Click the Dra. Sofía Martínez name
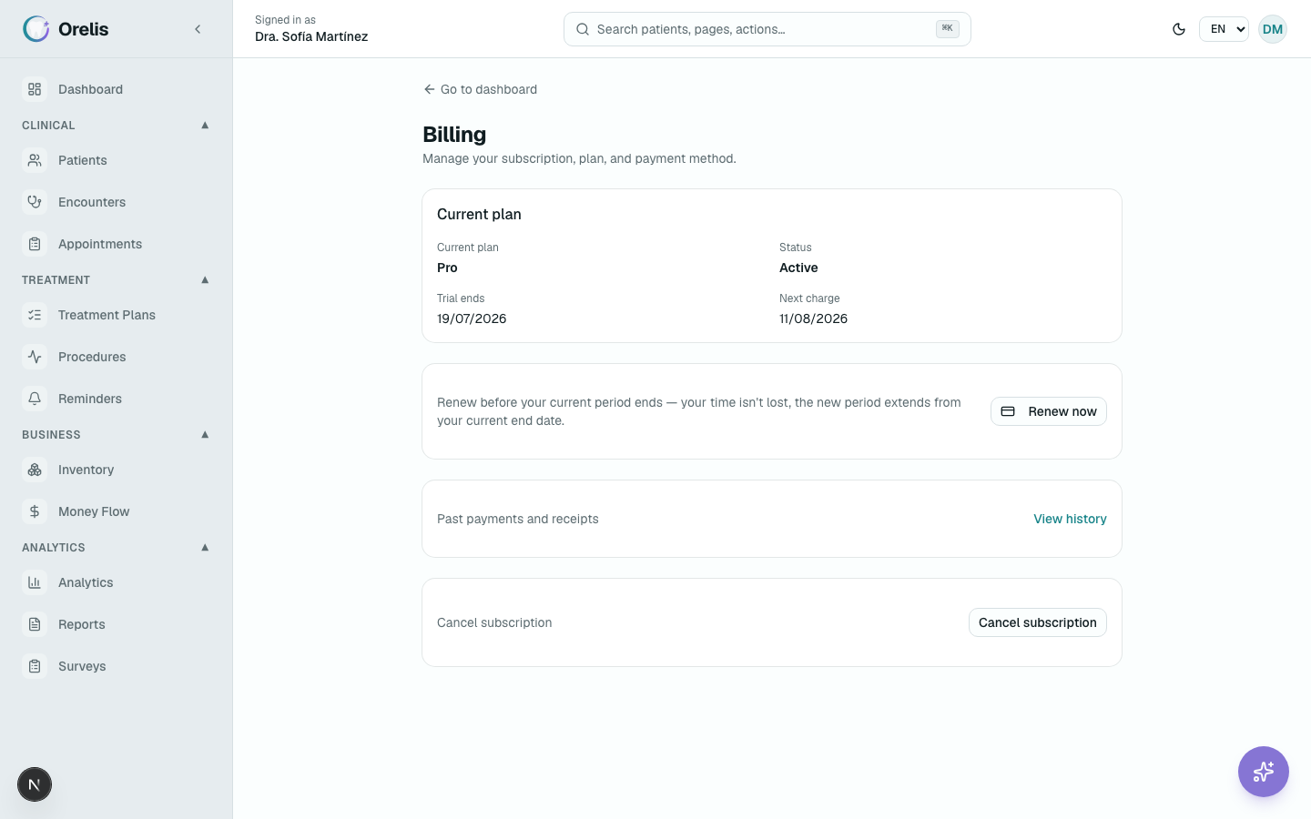The height and width of the screenshot is (819, 1311). coord(311,36)
